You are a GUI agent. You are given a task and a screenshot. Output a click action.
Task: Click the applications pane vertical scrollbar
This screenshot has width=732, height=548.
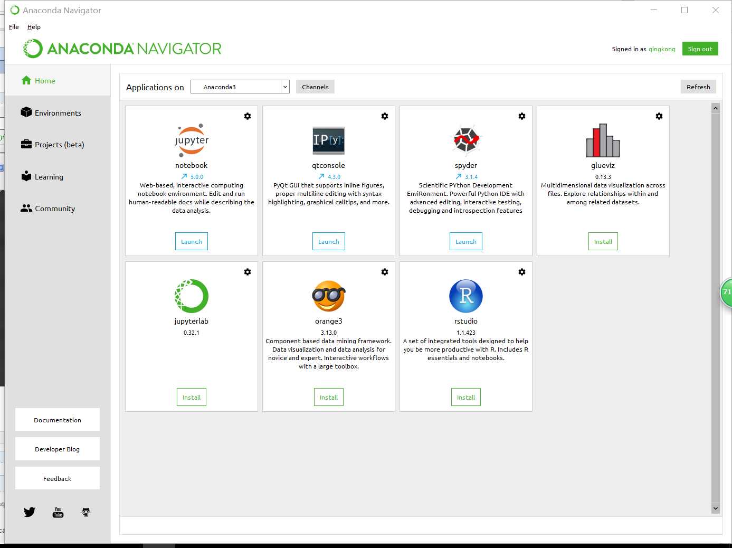click(716, 308)
